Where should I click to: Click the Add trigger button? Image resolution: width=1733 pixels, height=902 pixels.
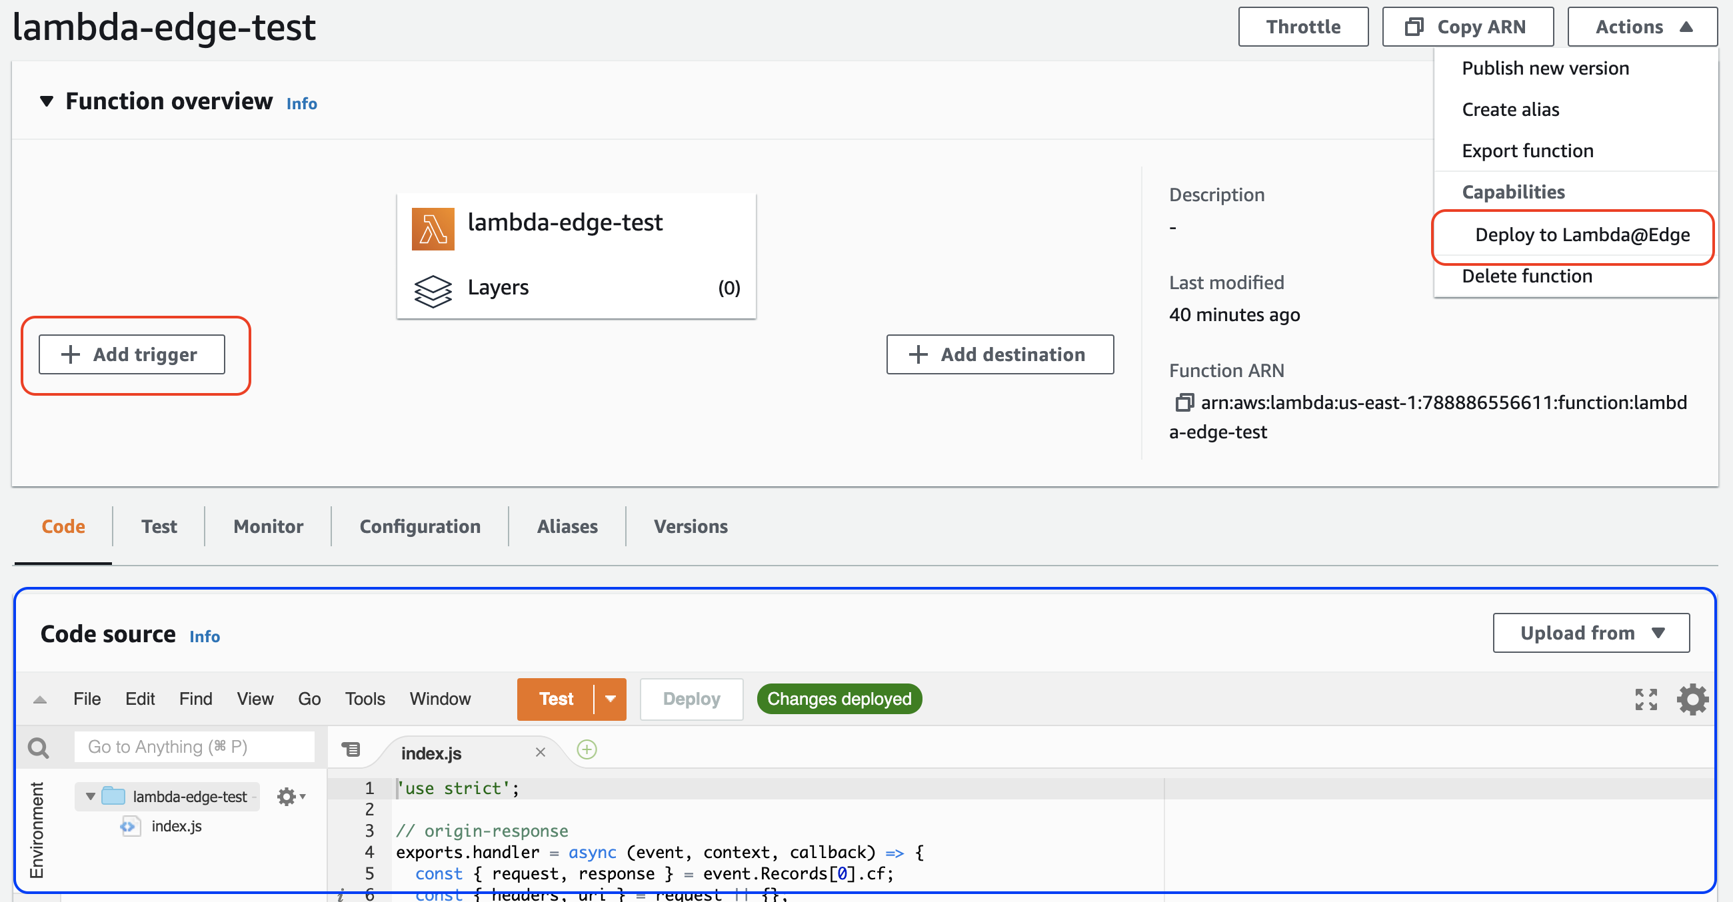click(x=132, y=354)
